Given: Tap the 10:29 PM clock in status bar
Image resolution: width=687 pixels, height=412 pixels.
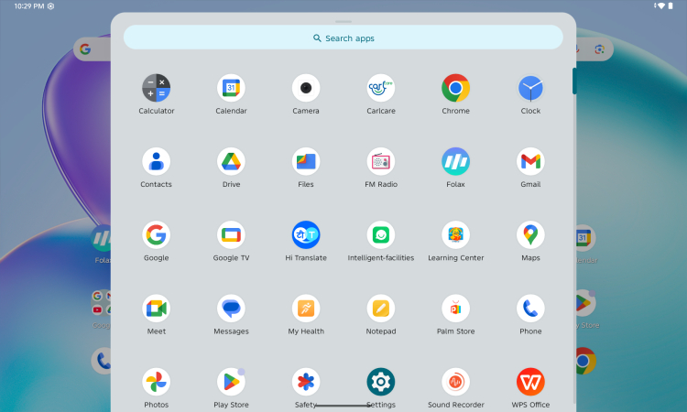Looking at the screenshot, I should [29, 6].
